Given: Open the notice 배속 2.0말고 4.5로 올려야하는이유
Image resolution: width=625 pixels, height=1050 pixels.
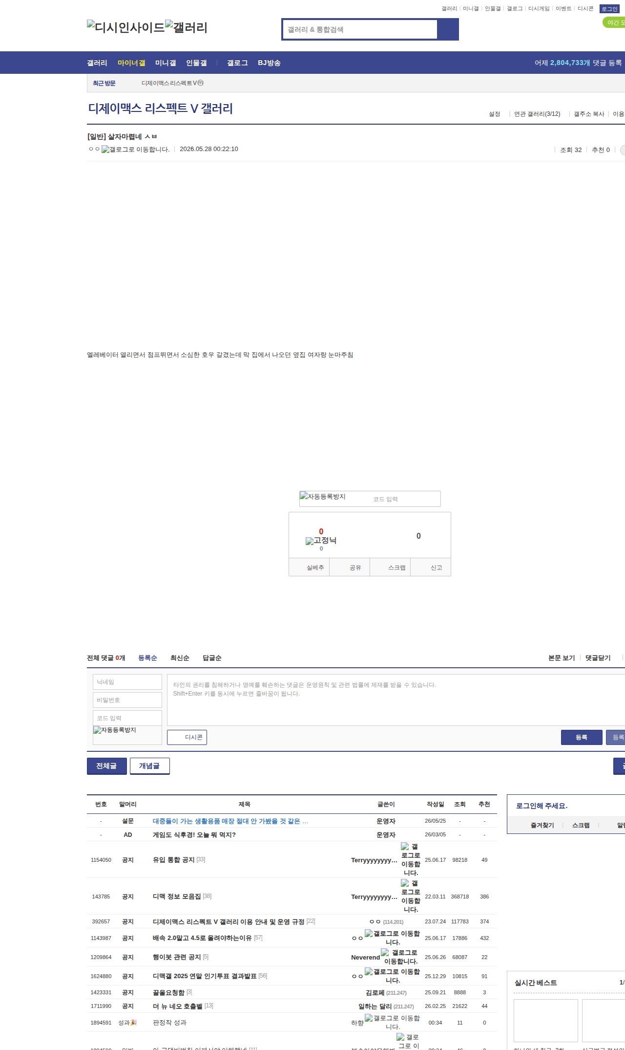Looking at the screenshot, I should click(x=202, y=938).
